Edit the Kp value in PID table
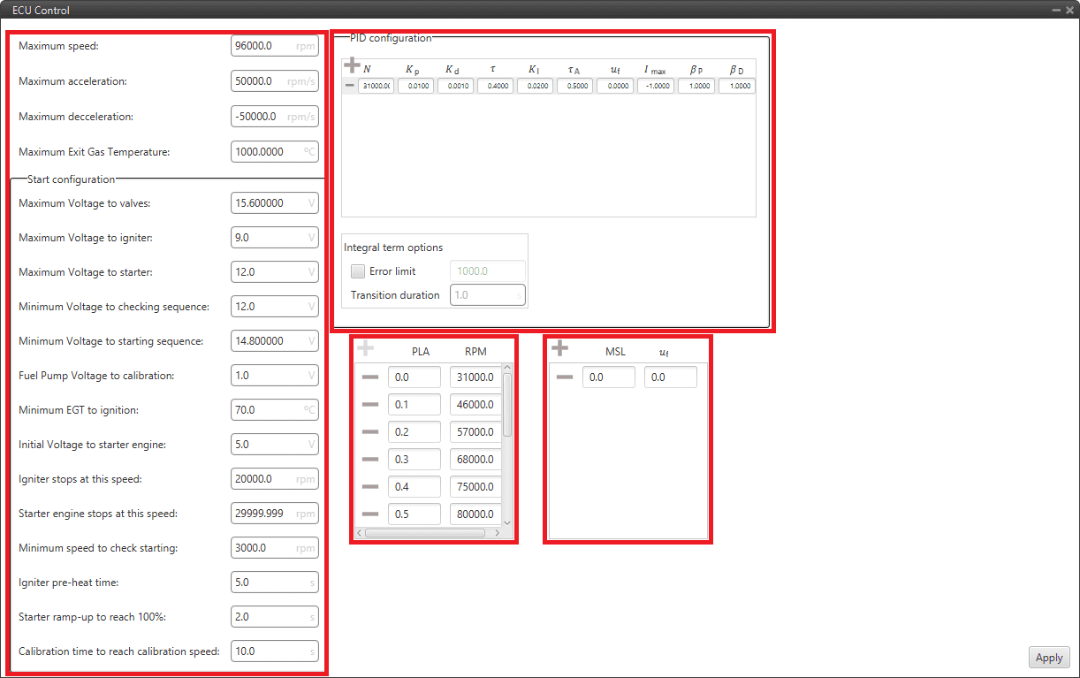The height and width of the screenshot is (678, 1080). (415, 87)
